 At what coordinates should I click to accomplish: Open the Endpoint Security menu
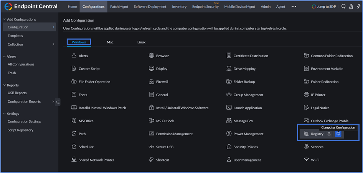(205, 7)
